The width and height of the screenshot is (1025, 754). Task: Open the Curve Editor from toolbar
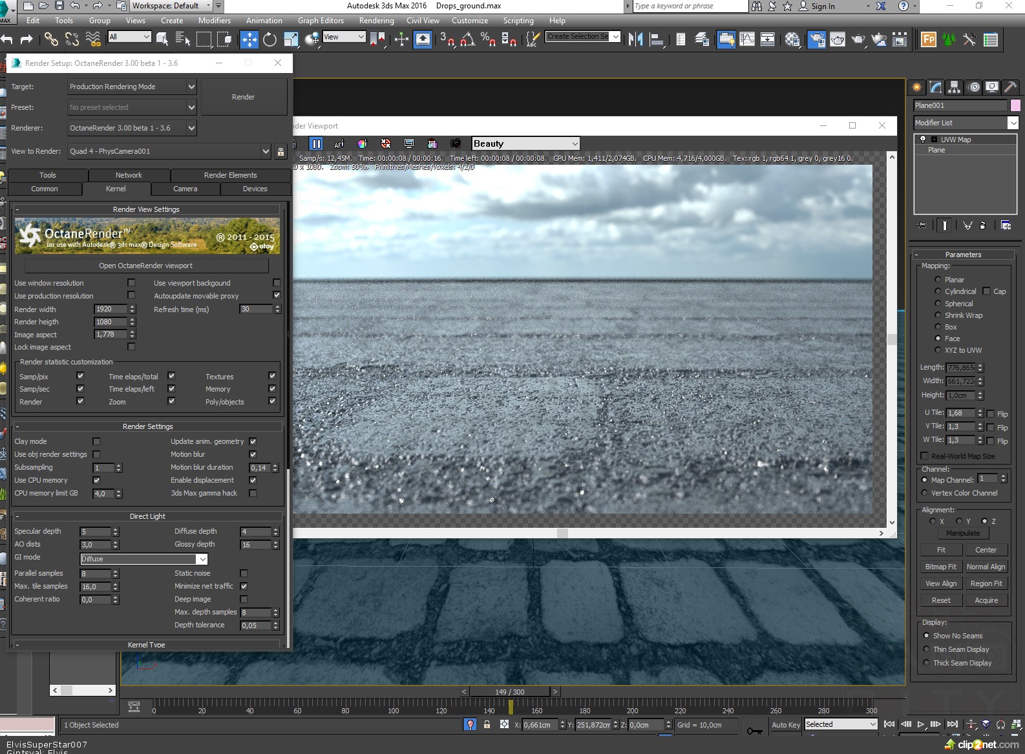747,39
